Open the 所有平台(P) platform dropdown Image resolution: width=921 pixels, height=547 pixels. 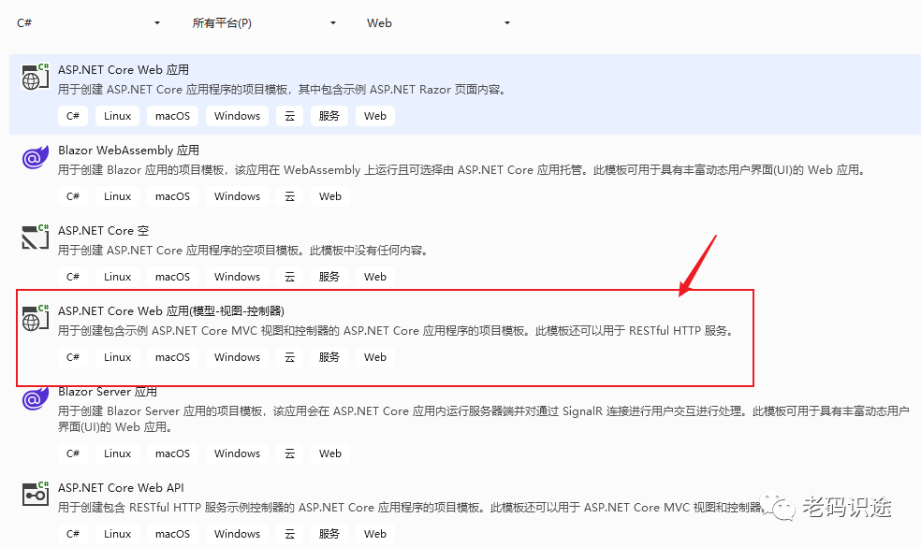coord(264,22)
